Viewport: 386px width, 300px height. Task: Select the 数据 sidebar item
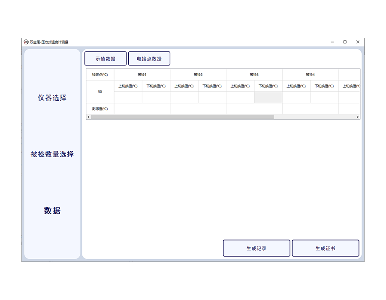point(52,211)
